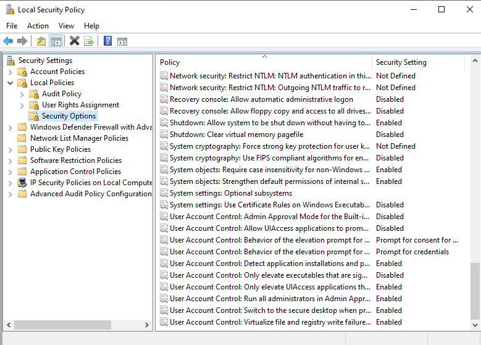481x345 pixels.
Task: Expand the Audit Policy node
Action: pos(22,94)
